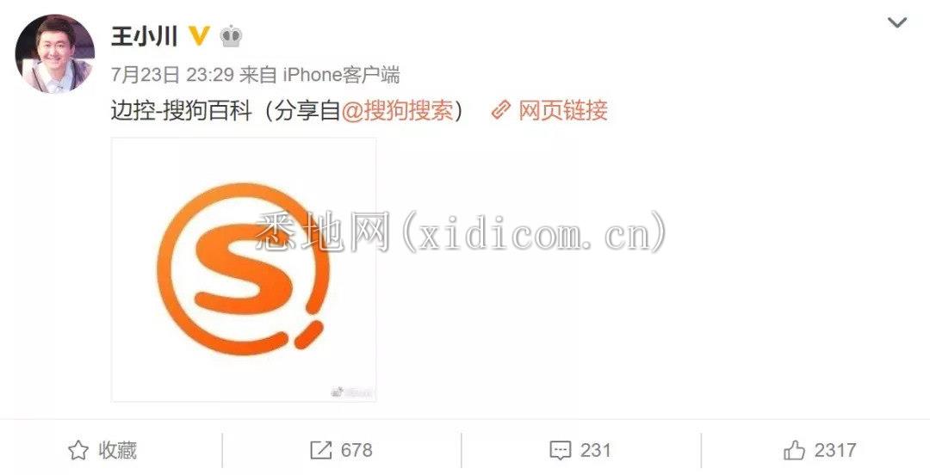Click the star favorite icon
The image size is (930, 475).
78,451
